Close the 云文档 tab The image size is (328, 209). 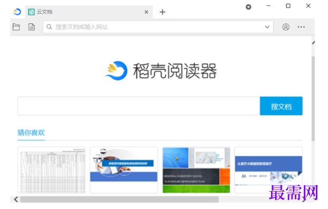click(x=147, y=12)
